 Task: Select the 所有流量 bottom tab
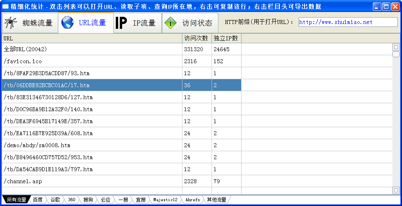click(16, 200)
